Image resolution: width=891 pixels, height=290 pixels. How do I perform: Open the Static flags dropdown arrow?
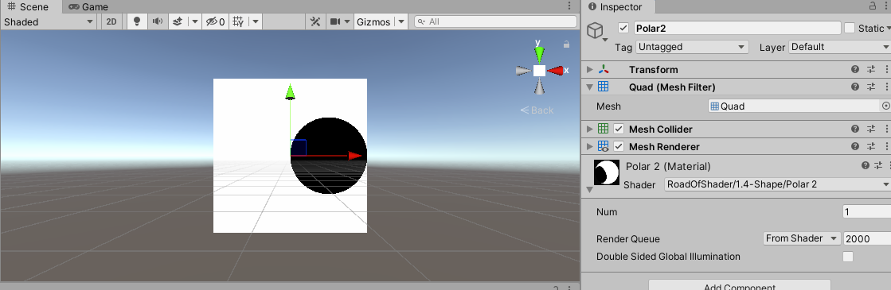888,29
